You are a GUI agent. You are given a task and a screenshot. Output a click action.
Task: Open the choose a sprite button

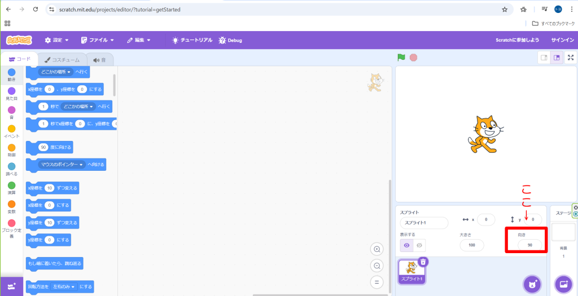click(x=532, y=284)
